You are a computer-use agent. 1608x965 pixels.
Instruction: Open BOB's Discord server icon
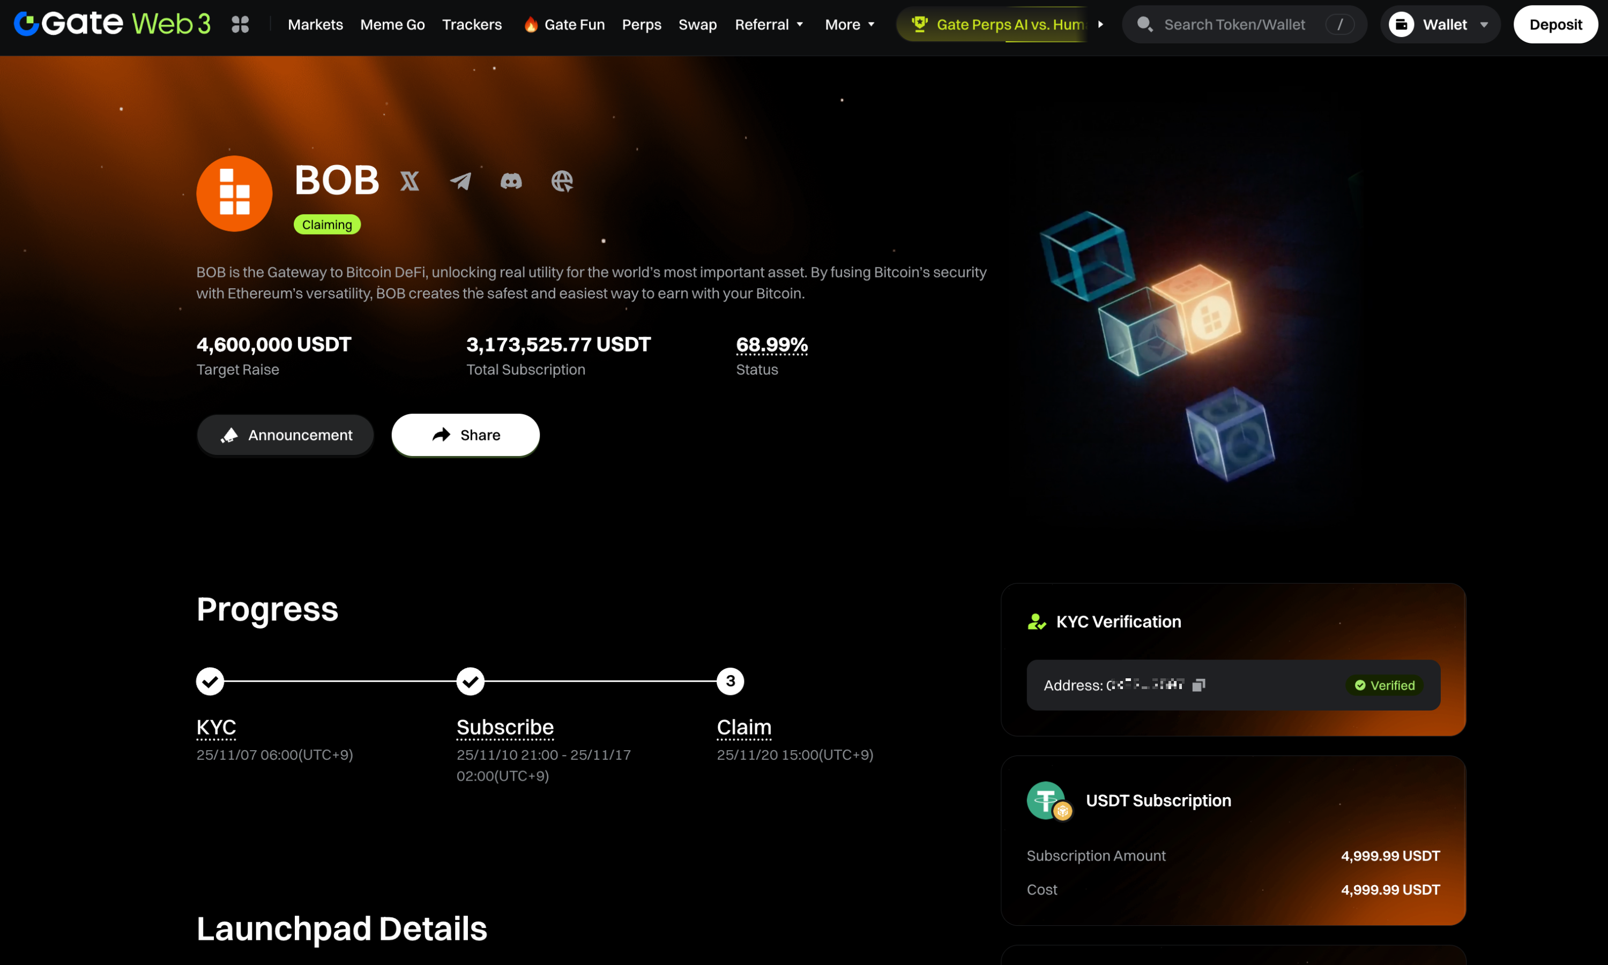coord(511,181)
